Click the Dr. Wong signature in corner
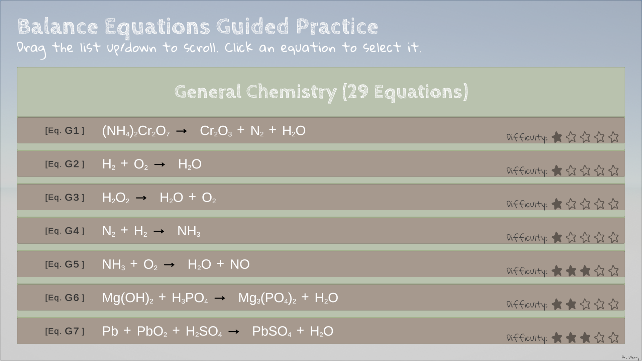The height and width of the screenshot is (361, 642). (630, 357)
